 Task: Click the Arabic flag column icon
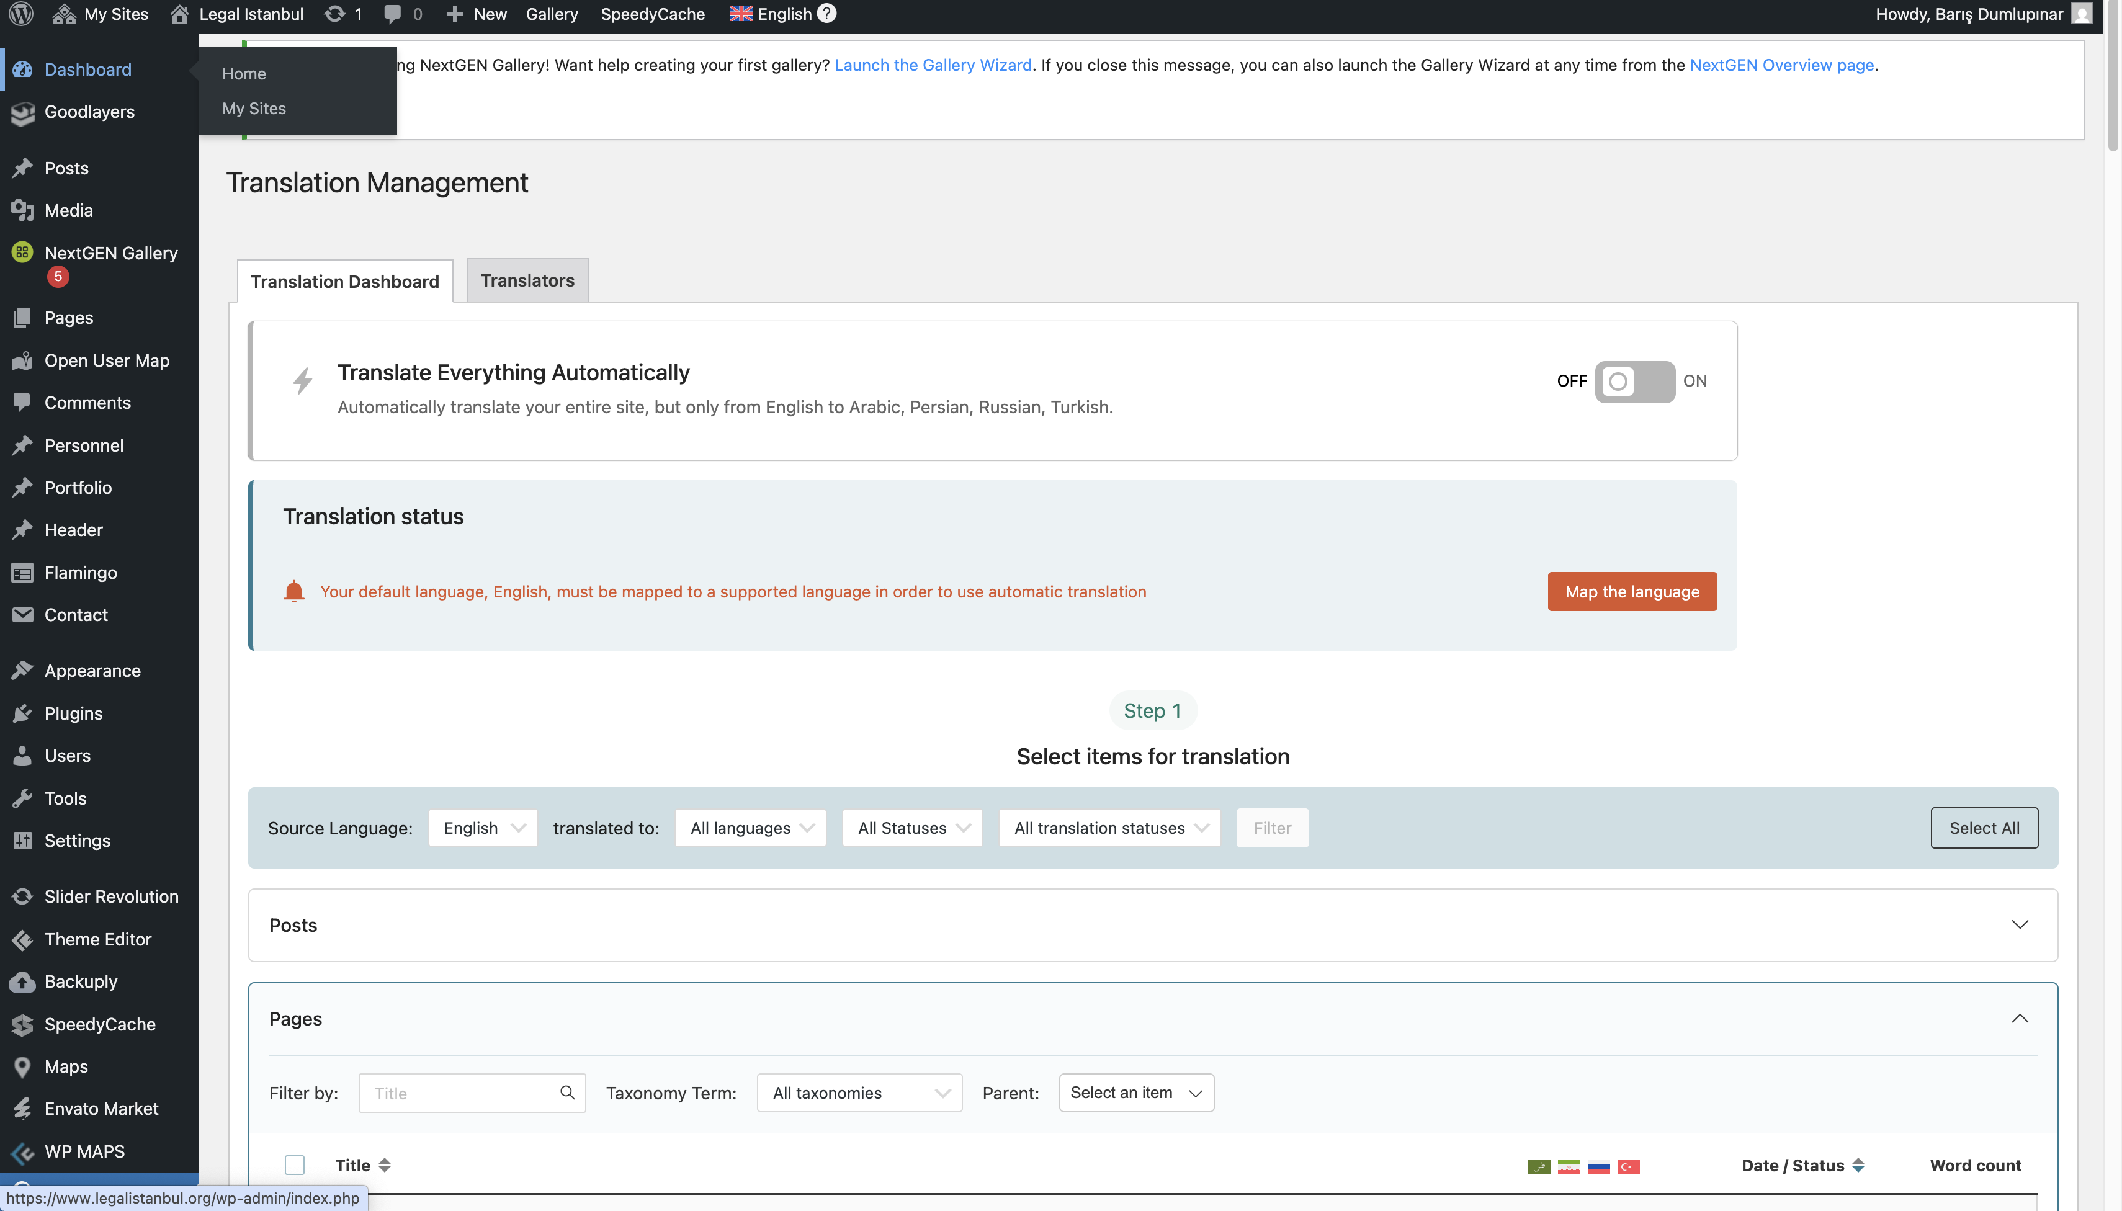coord(1539,1166)
